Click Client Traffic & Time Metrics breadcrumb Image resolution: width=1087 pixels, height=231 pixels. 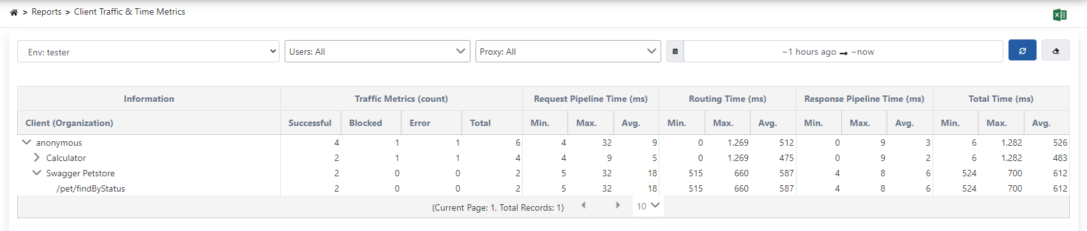130,12
